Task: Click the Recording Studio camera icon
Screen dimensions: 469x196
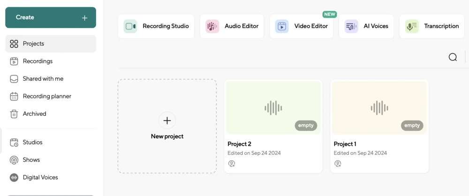Action: 130,26
